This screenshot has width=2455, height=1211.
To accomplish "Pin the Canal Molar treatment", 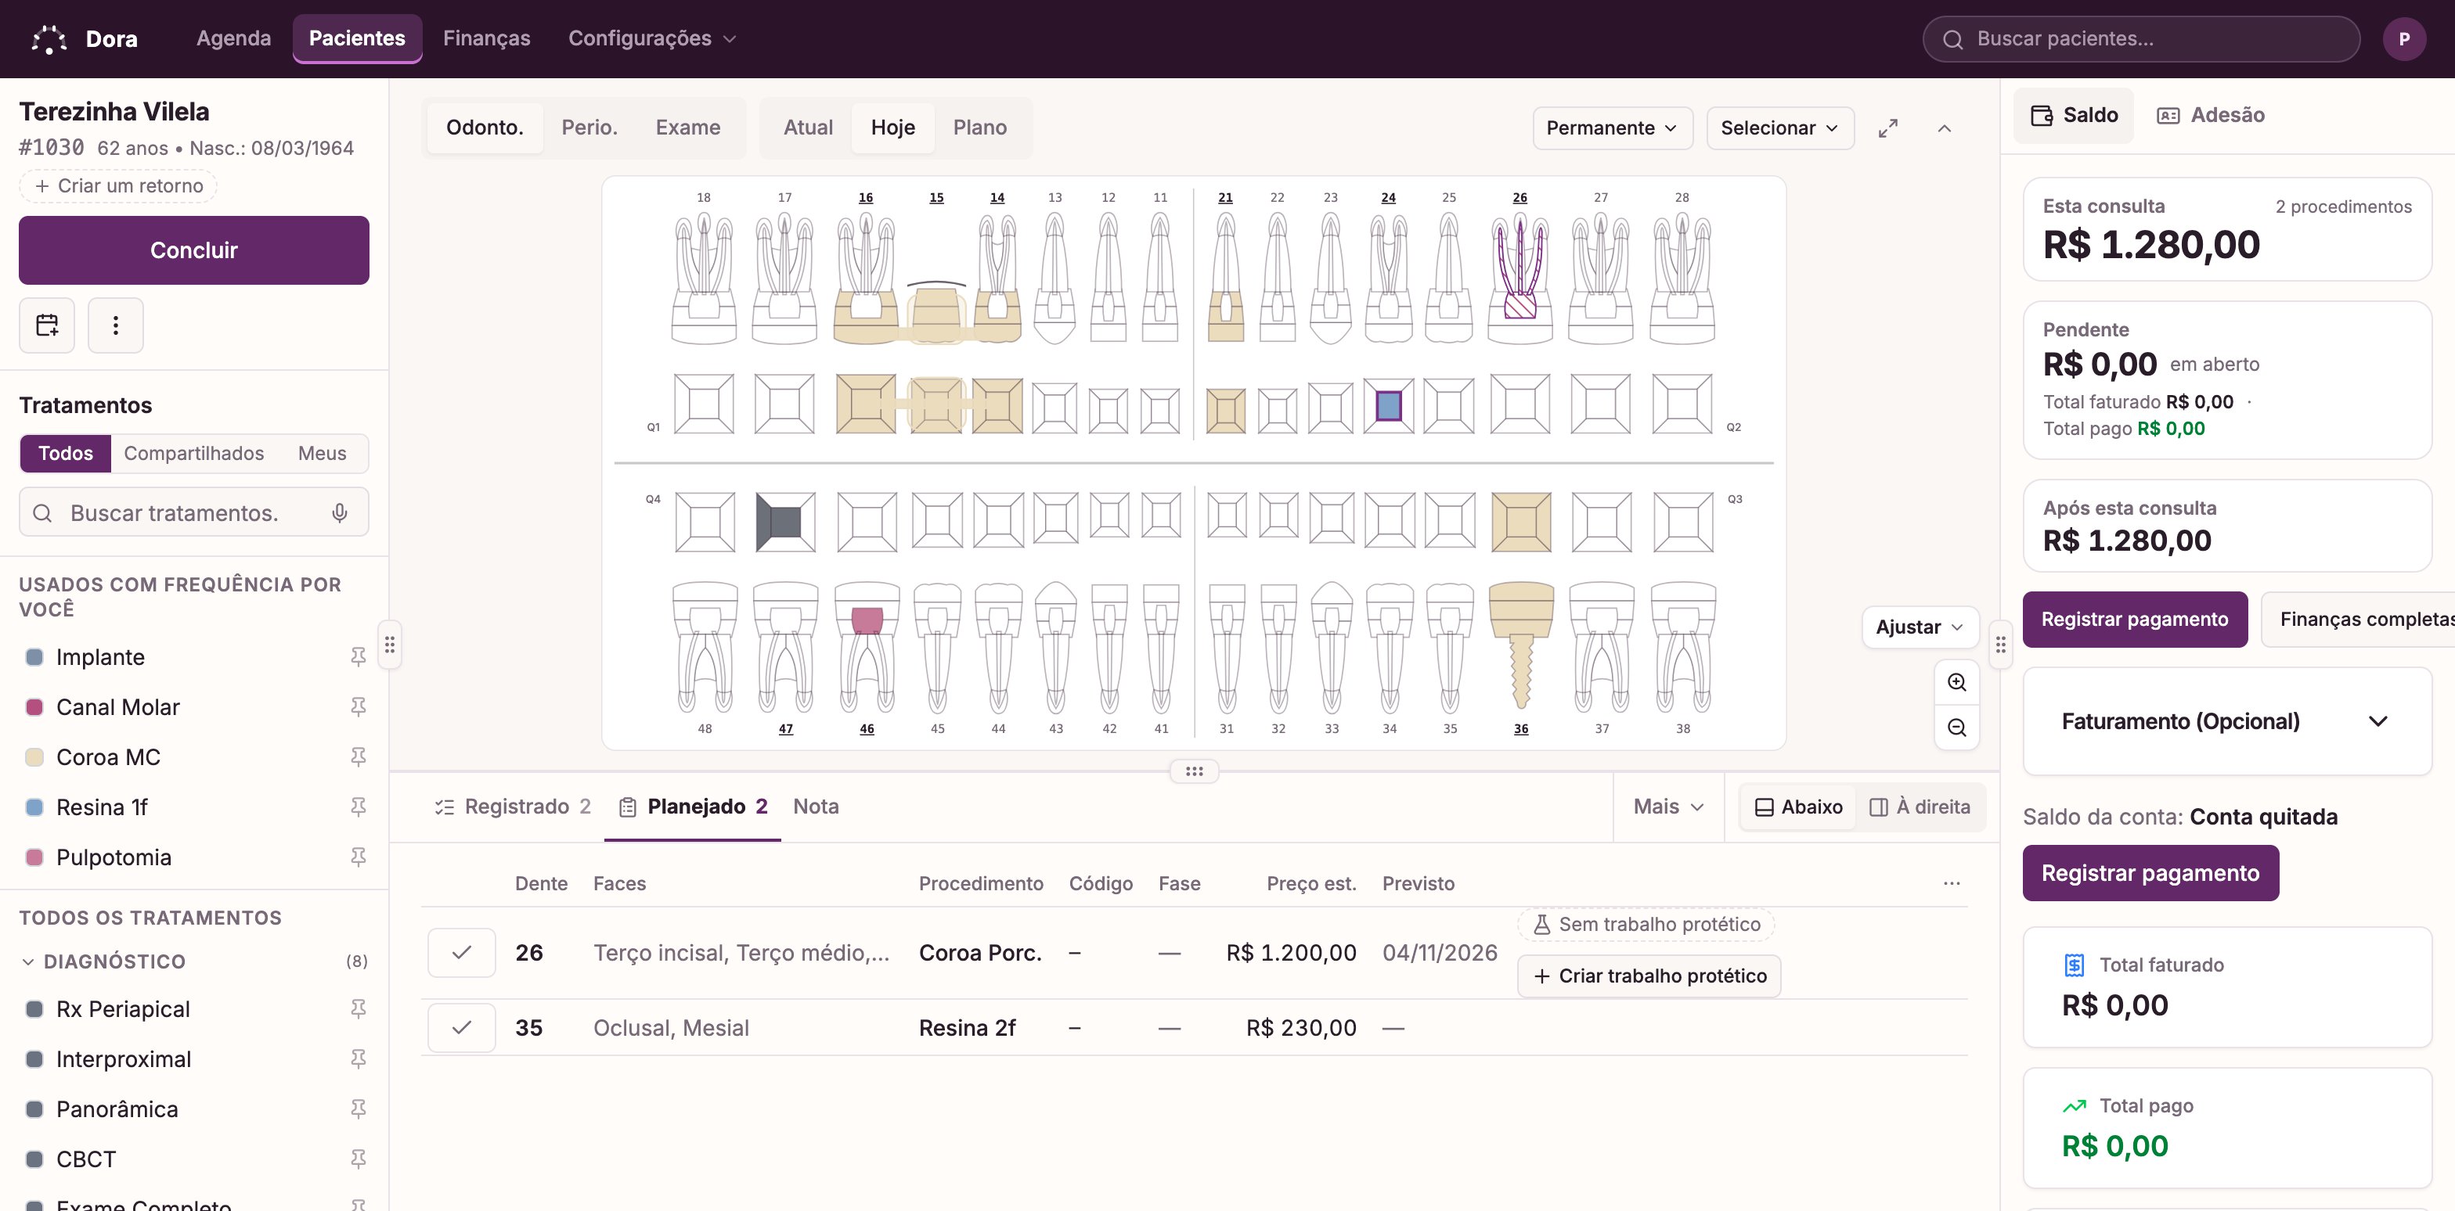I will (359, 707).
